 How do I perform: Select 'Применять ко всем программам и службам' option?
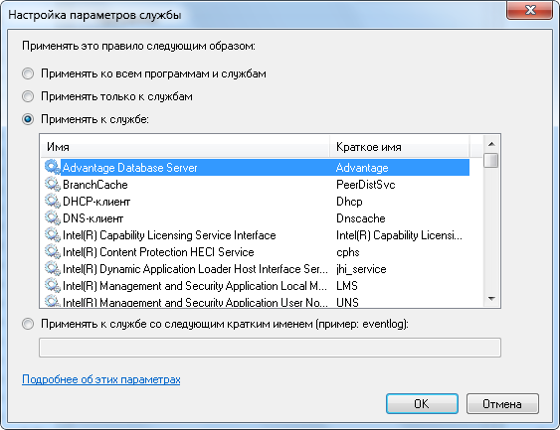(28, 73)
